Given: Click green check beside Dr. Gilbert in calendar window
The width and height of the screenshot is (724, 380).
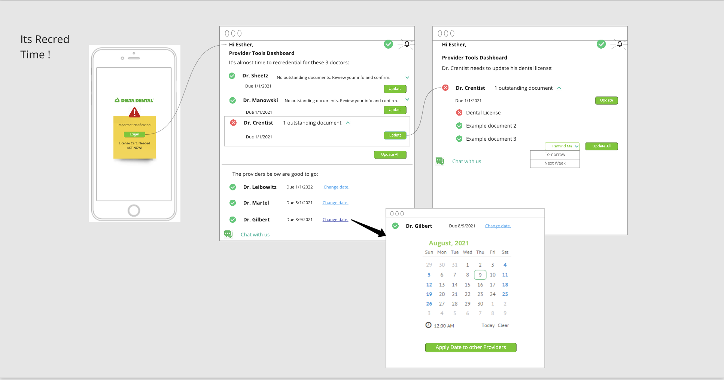Looking at the screenshot, I should click(395, 226).
